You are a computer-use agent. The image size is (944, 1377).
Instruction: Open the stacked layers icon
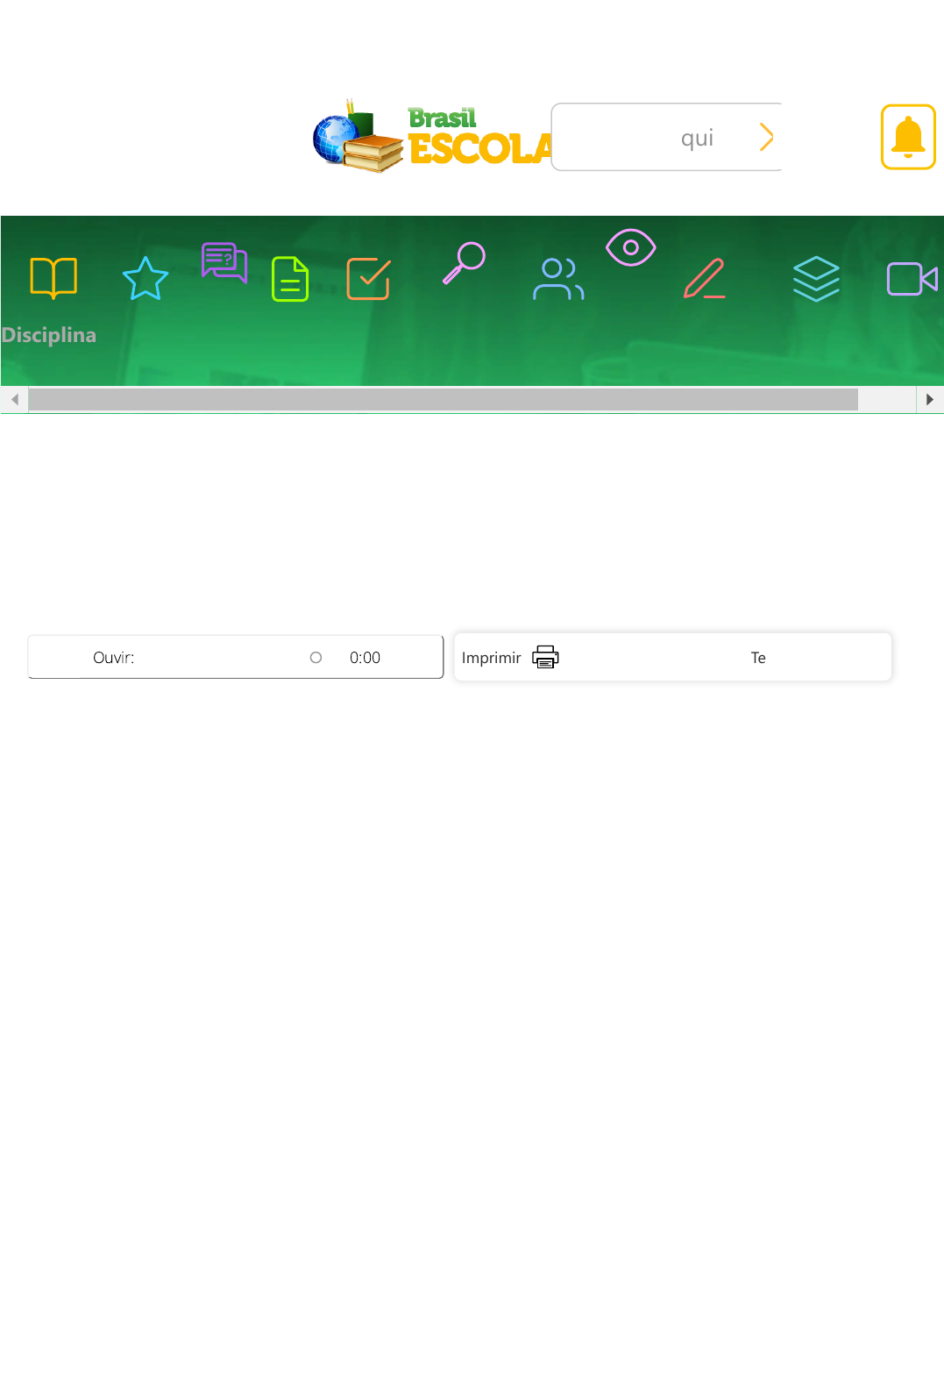[816, 279]
